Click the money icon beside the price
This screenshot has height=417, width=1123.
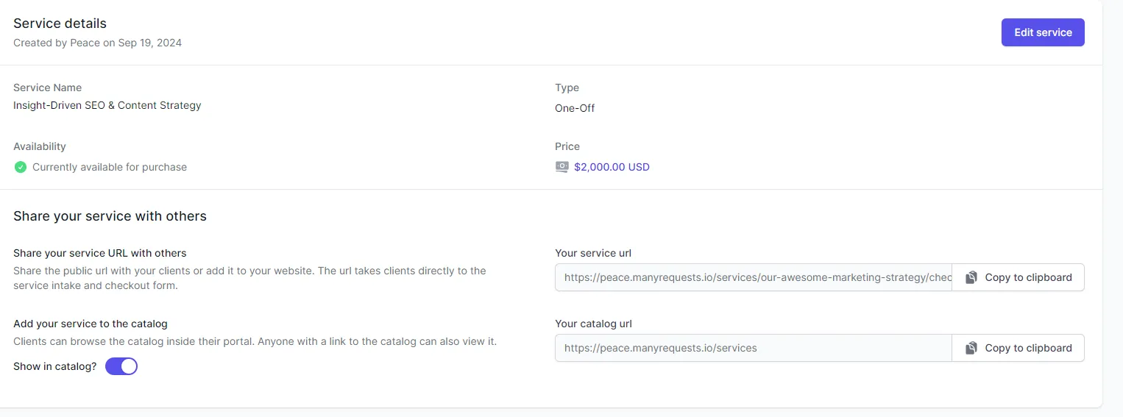[561, 167]
